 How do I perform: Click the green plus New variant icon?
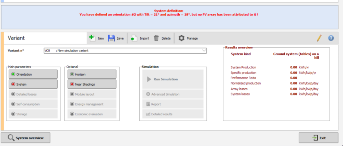pyautogui.click(x=92, y=38)
